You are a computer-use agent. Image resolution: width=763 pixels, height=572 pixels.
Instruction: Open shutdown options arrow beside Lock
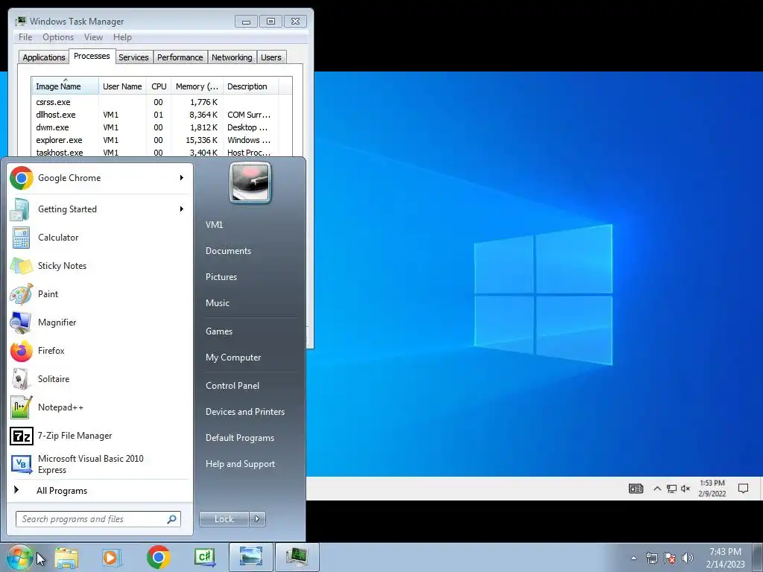257,519
